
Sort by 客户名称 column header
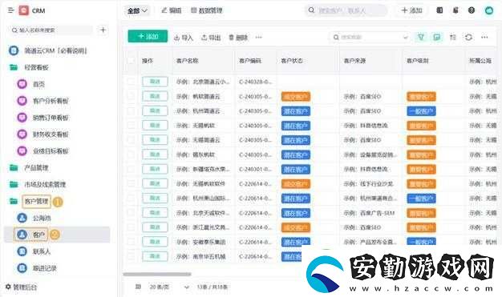tap(188, 60)
